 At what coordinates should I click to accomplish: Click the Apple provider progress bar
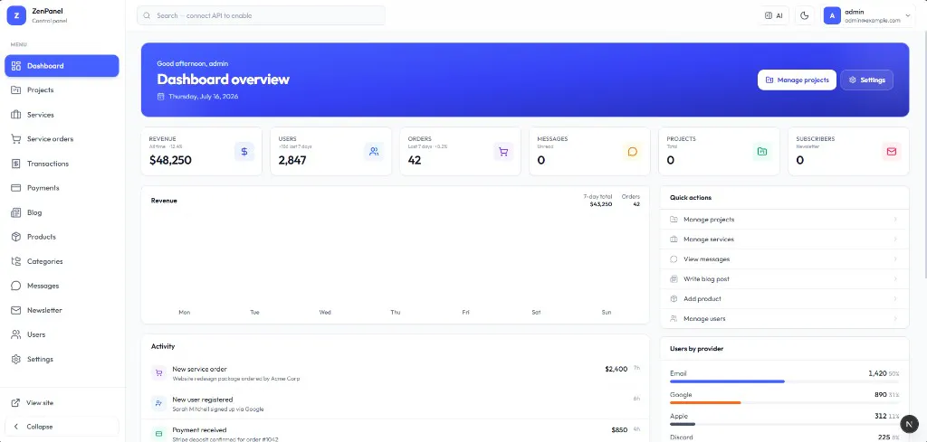[x=785, y=424]
